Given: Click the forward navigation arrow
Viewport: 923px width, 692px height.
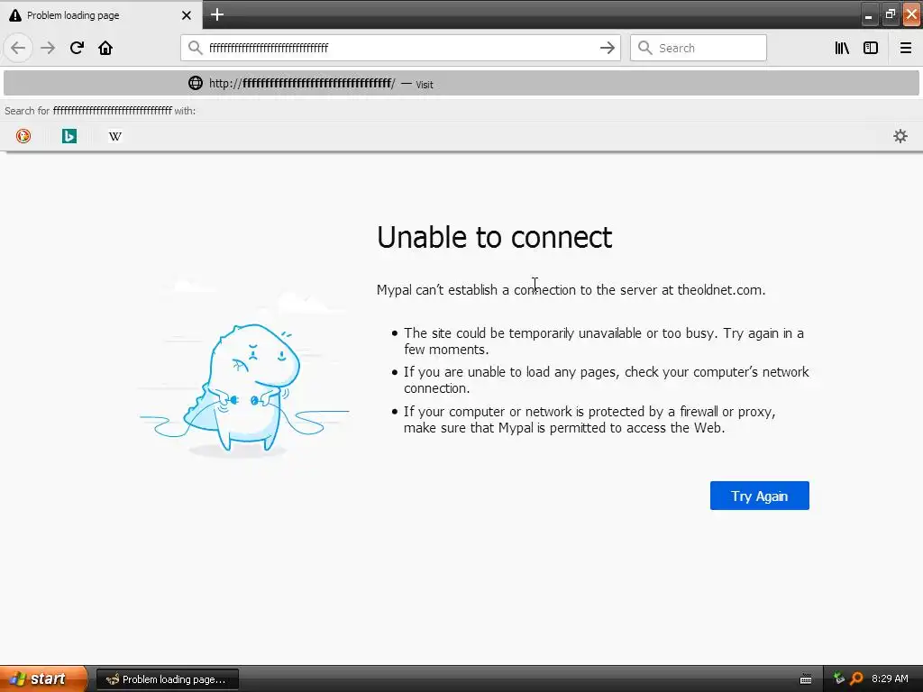Looking at the screenshot, I should pos(48,48).
